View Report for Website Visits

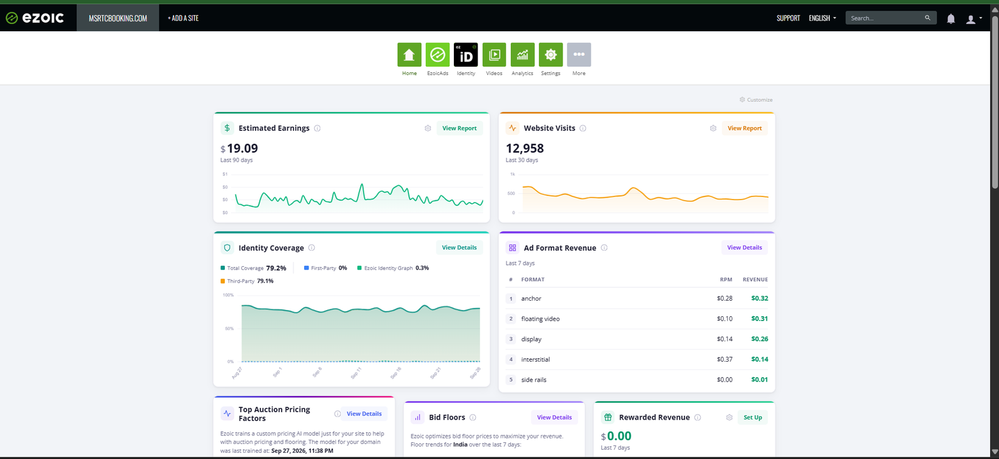(x=745, y=128)
